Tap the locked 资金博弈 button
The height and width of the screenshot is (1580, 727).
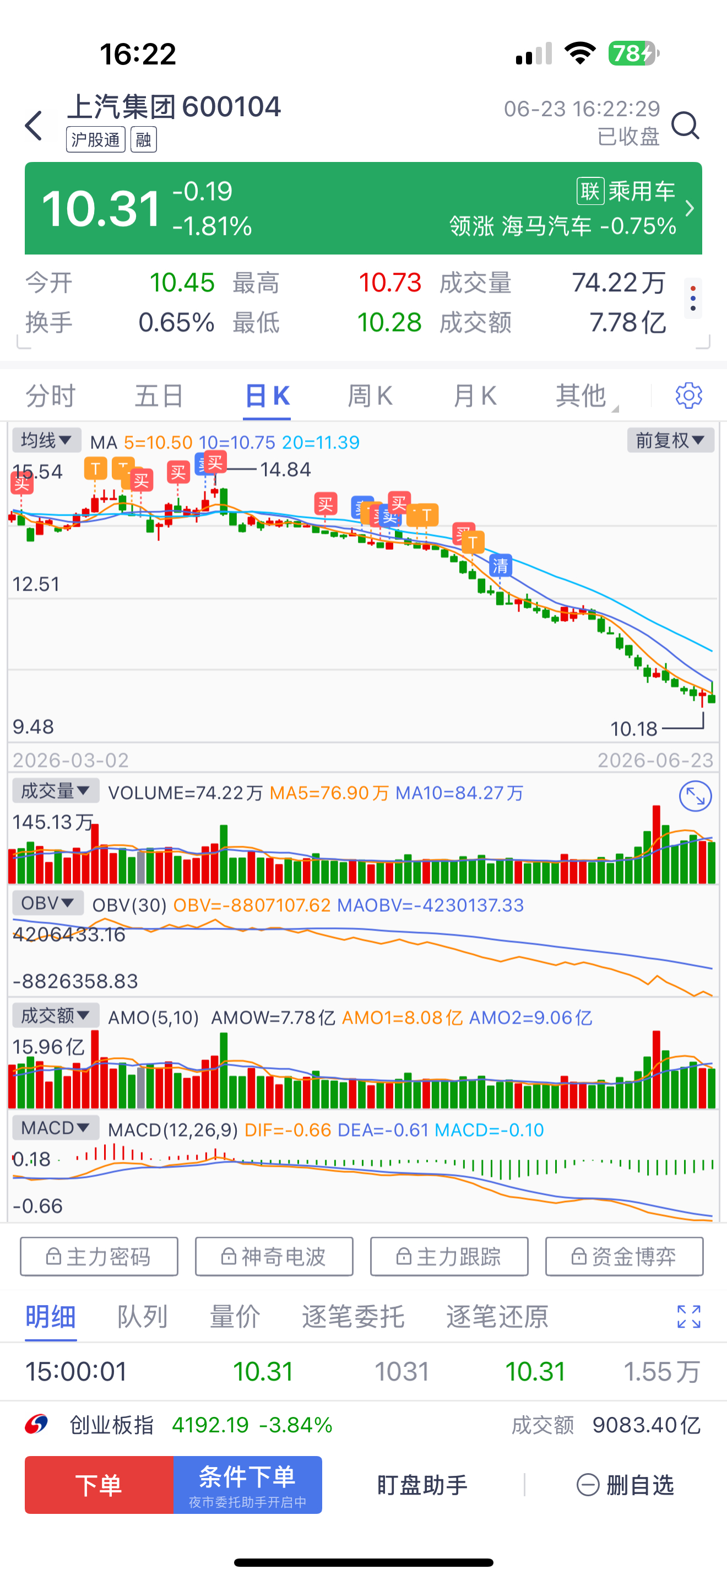[625, 1257]
